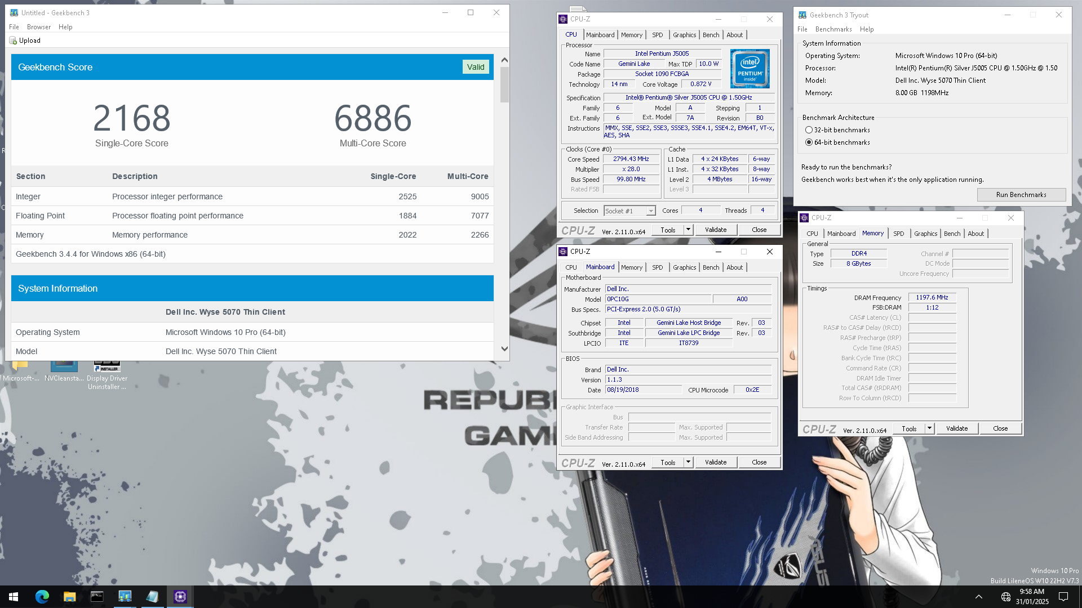Switch to About tab in Memory CPU-Z window

tap(975, 234)
